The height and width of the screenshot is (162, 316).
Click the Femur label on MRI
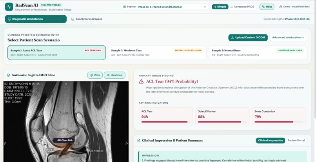tap(64, 113)
